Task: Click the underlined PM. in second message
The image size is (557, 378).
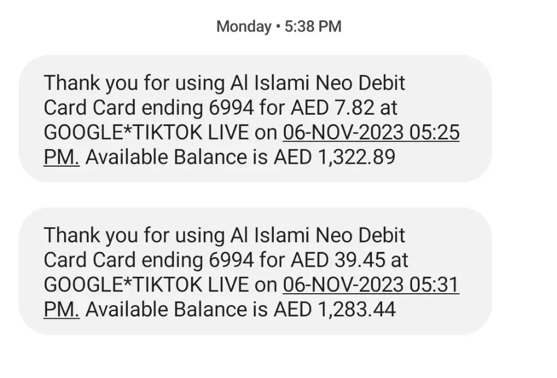Action: coord(61,310)
